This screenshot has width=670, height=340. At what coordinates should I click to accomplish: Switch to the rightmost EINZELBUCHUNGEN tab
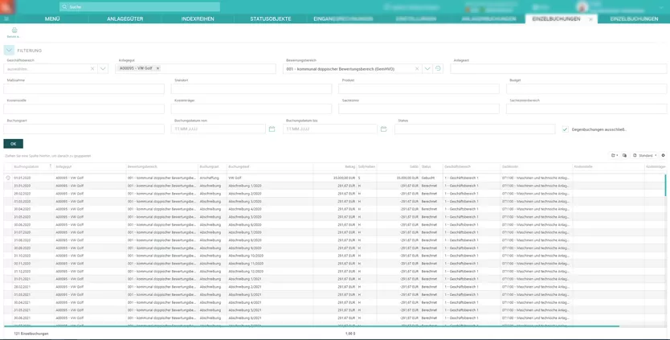point(634,18)
